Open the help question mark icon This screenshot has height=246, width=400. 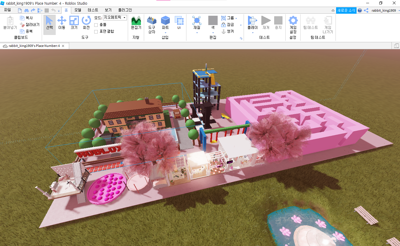coord(360,10)
